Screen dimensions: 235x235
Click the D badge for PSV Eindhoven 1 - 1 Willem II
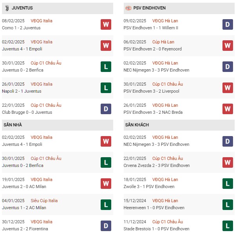(228, 24)
